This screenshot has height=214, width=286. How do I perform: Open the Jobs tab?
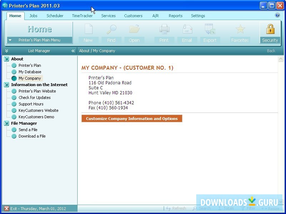(33, 16)
